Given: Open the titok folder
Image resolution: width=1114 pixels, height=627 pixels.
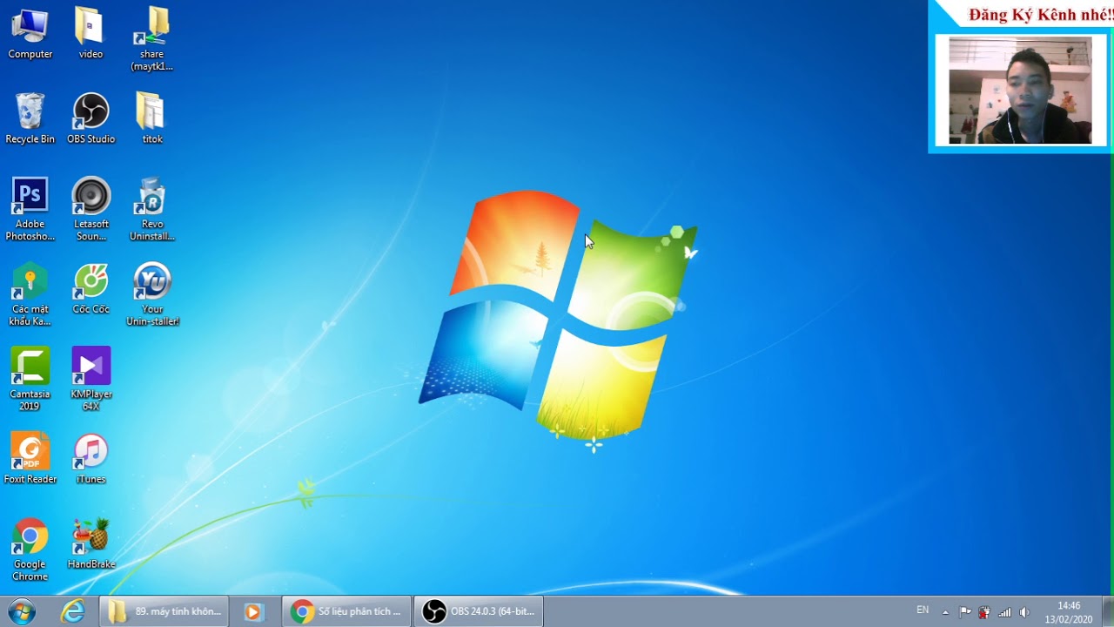Looking at the screenshot, I should pos(152,118).
